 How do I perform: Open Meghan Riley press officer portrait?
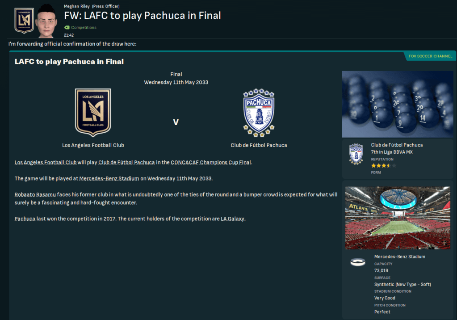tap(46, 21)
